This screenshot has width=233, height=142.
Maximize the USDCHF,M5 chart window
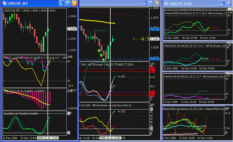[x=68, y=3]
